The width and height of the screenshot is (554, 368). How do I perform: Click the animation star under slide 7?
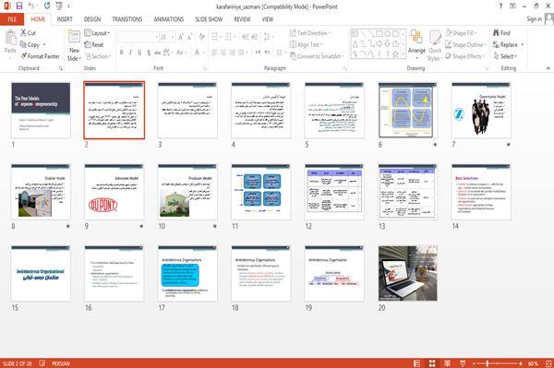509,144
